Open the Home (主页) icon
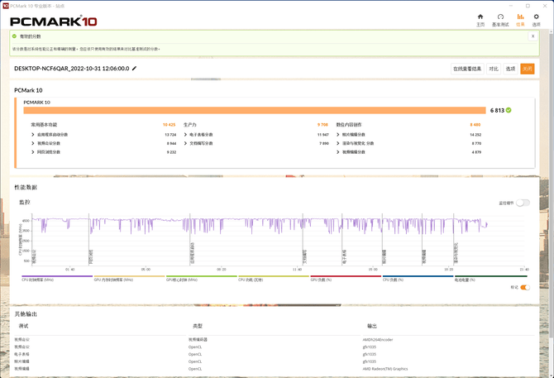Screen dimensions: 554x378 pyautogui.click(x=480, y=19)
